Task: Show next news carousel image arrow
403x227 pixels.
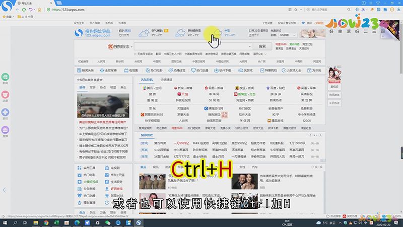Action: click(127, 105)
